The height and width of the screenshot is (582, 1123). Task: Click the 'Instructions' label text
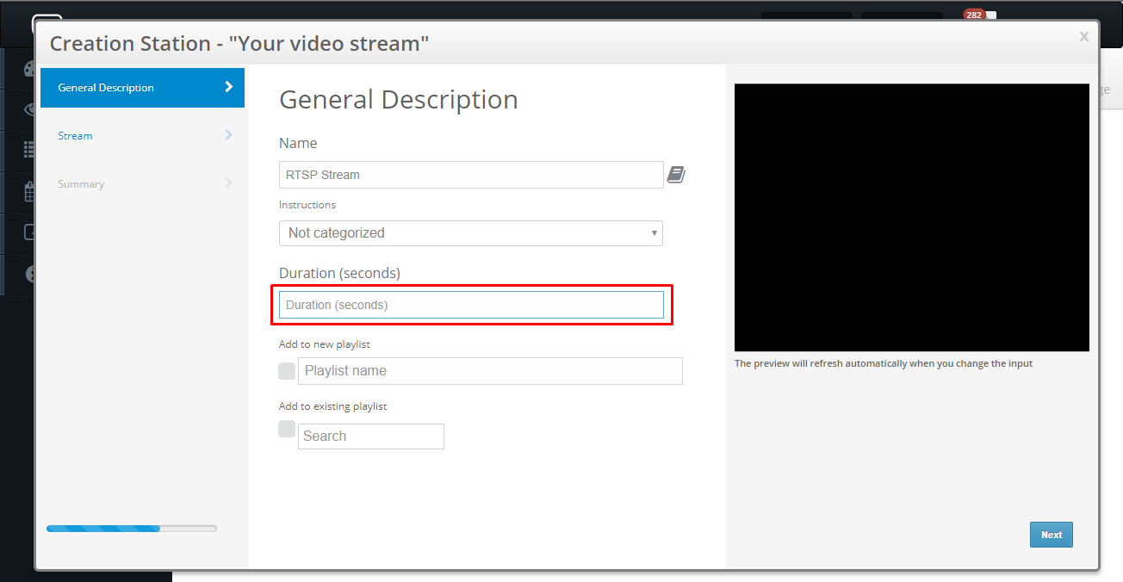(307, 205)
